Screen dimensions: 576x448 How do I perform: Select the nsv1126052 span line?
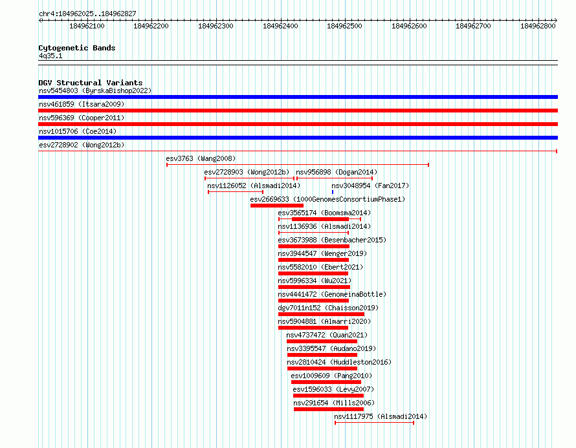236,192
